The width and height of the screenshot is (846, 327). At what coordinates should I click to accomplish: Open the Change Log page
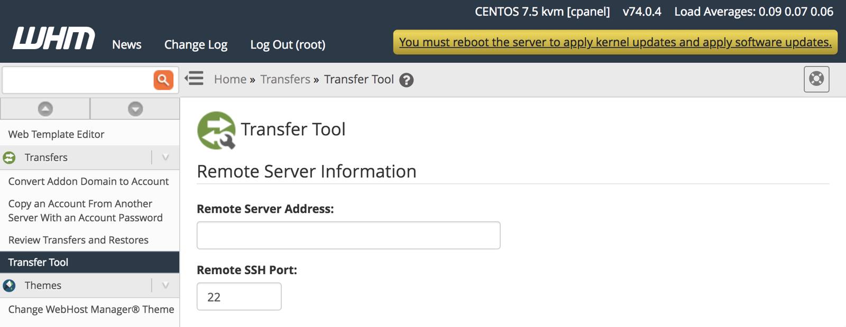196,45
